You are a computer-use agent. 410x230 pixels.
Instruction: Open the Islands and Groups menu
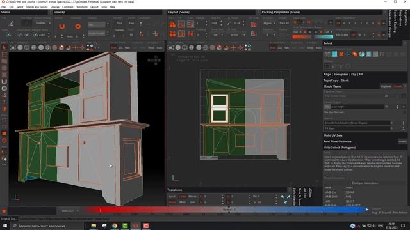pos(37,7)
